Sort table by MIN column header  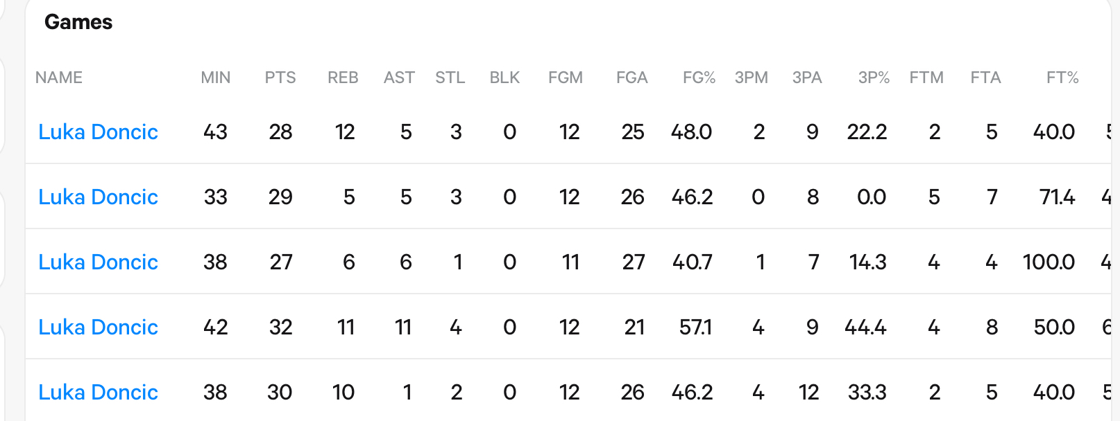216,78
